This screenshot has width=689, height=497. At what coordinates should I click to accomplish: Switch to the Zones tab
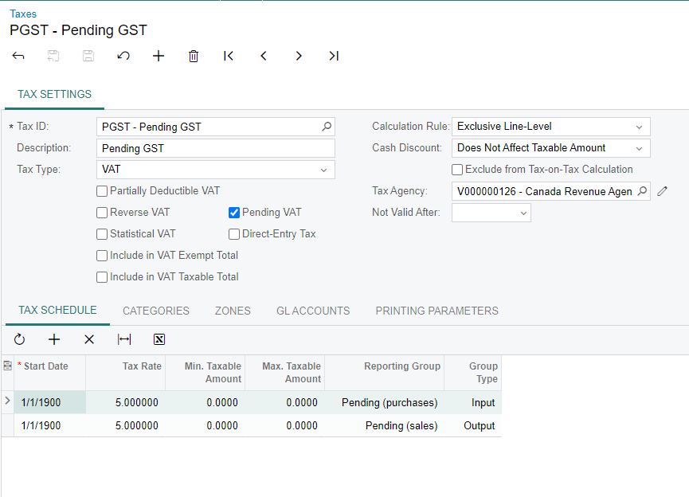pos(233,311)
